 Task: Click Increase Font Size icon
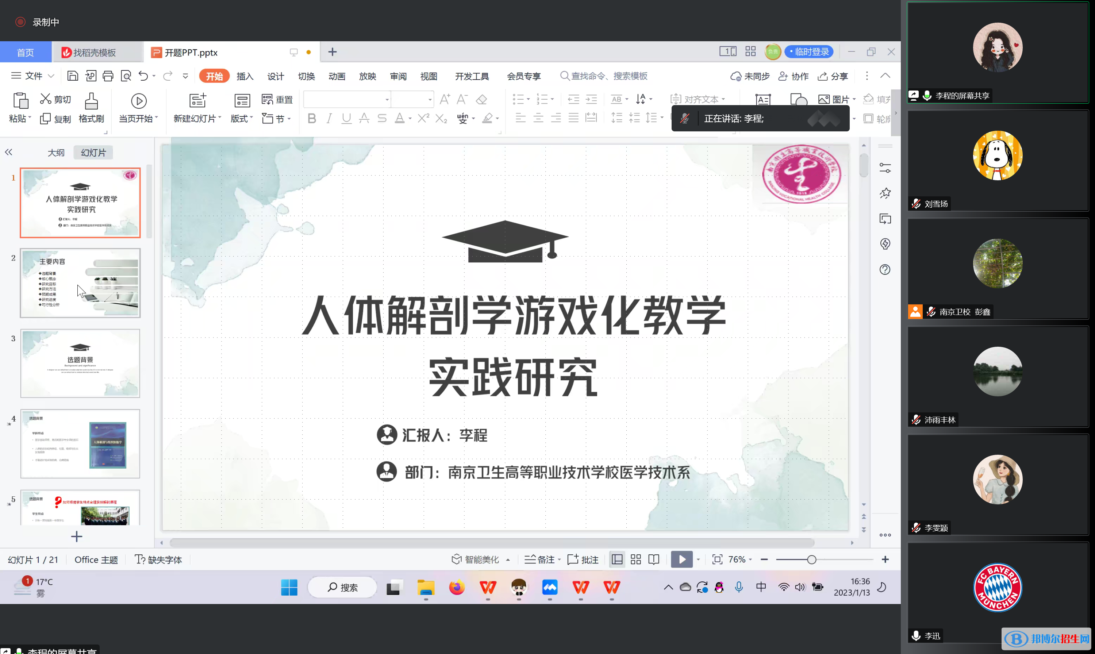(445, 99)
